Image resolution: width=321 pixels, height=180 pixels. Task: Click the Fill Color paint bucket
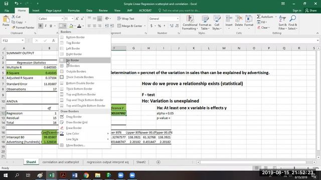[x=71, y=26]
